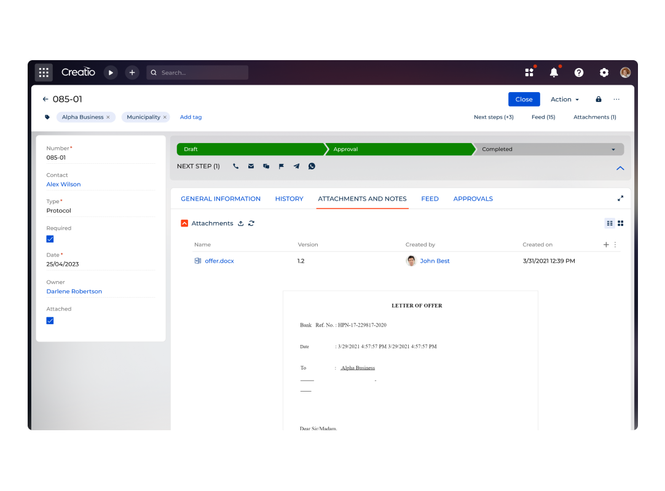Open the WhatsApp icon in Next Step toolbar
The height and width of the screenshot is (491, 665).
point(312,166)
